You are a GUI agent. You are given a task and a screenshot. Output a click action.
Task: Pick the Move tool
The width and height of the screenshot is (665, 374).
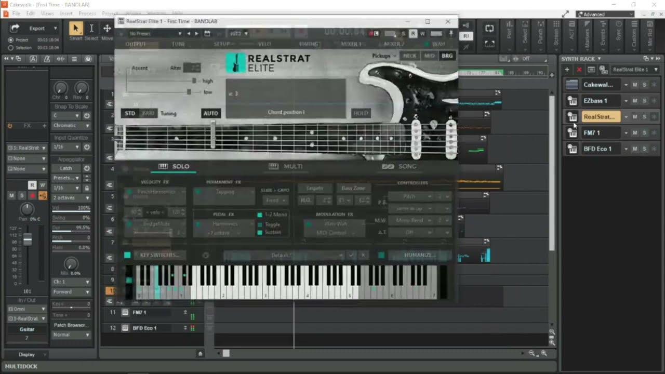[107, 28]
